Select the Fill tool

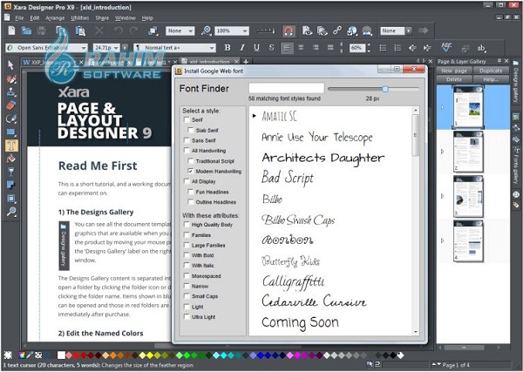pyautogui.click(x=11, y=159)
